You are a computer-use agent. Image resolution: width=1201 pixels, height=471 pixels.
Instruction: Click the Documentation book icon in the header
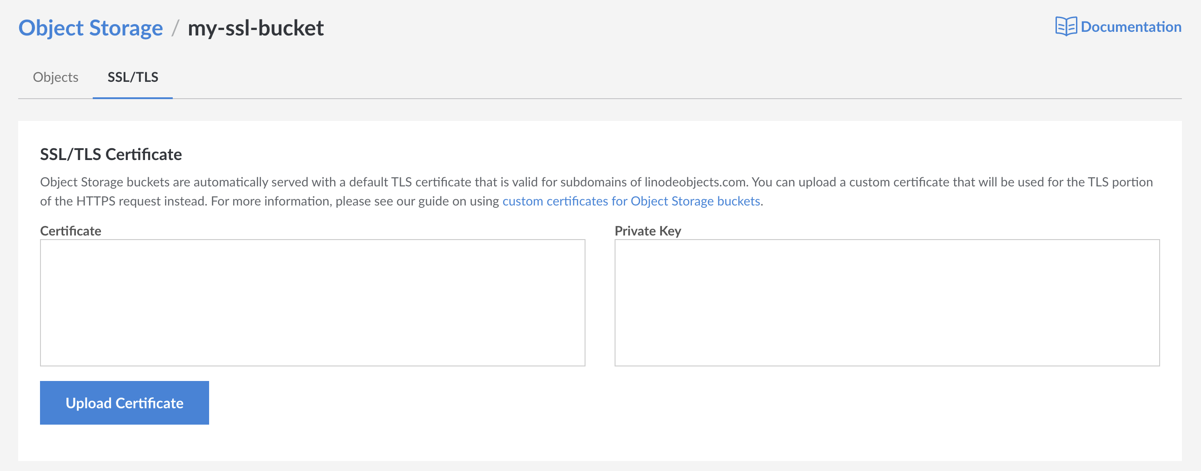[x=1068, y=26]
